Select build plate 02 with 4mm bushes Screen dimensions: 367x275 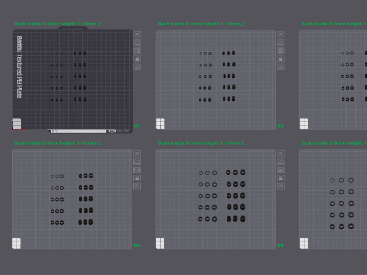tap(215, 80)
